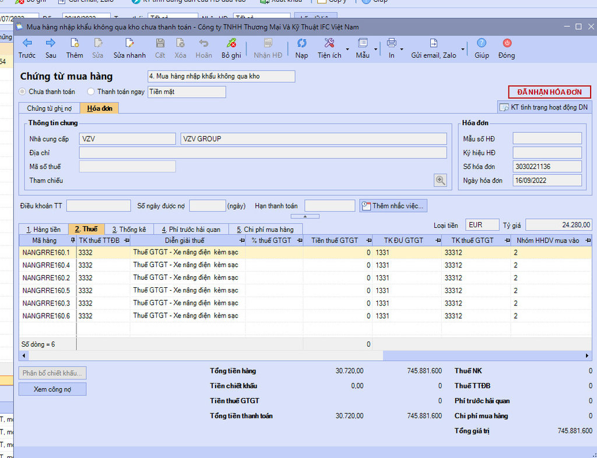This screenshot has width=597, height=458.
Task: Pin the TK ĐƯ GTGT column
Action: tap(438, 241)
